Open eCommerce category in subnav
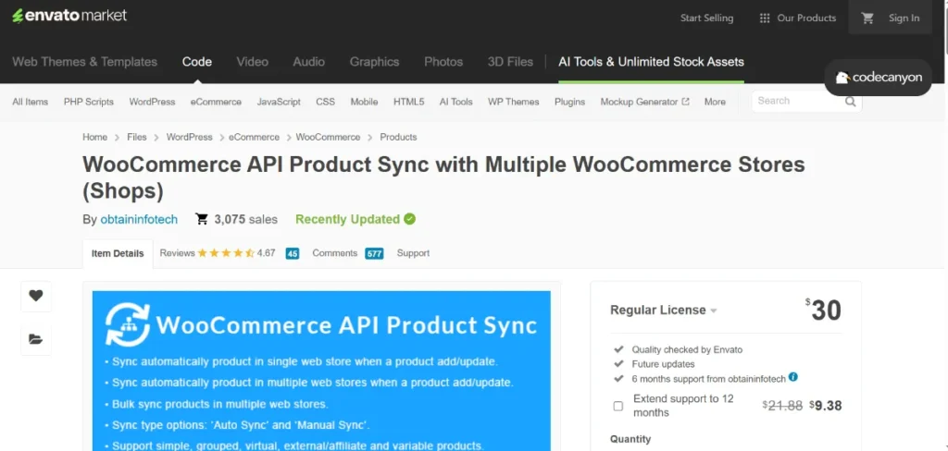This screenshot has height=451, width=948. (x=216, y=102)
